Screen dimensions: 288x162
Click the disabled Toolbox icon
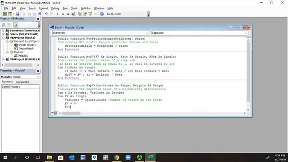tap(95, 14)
